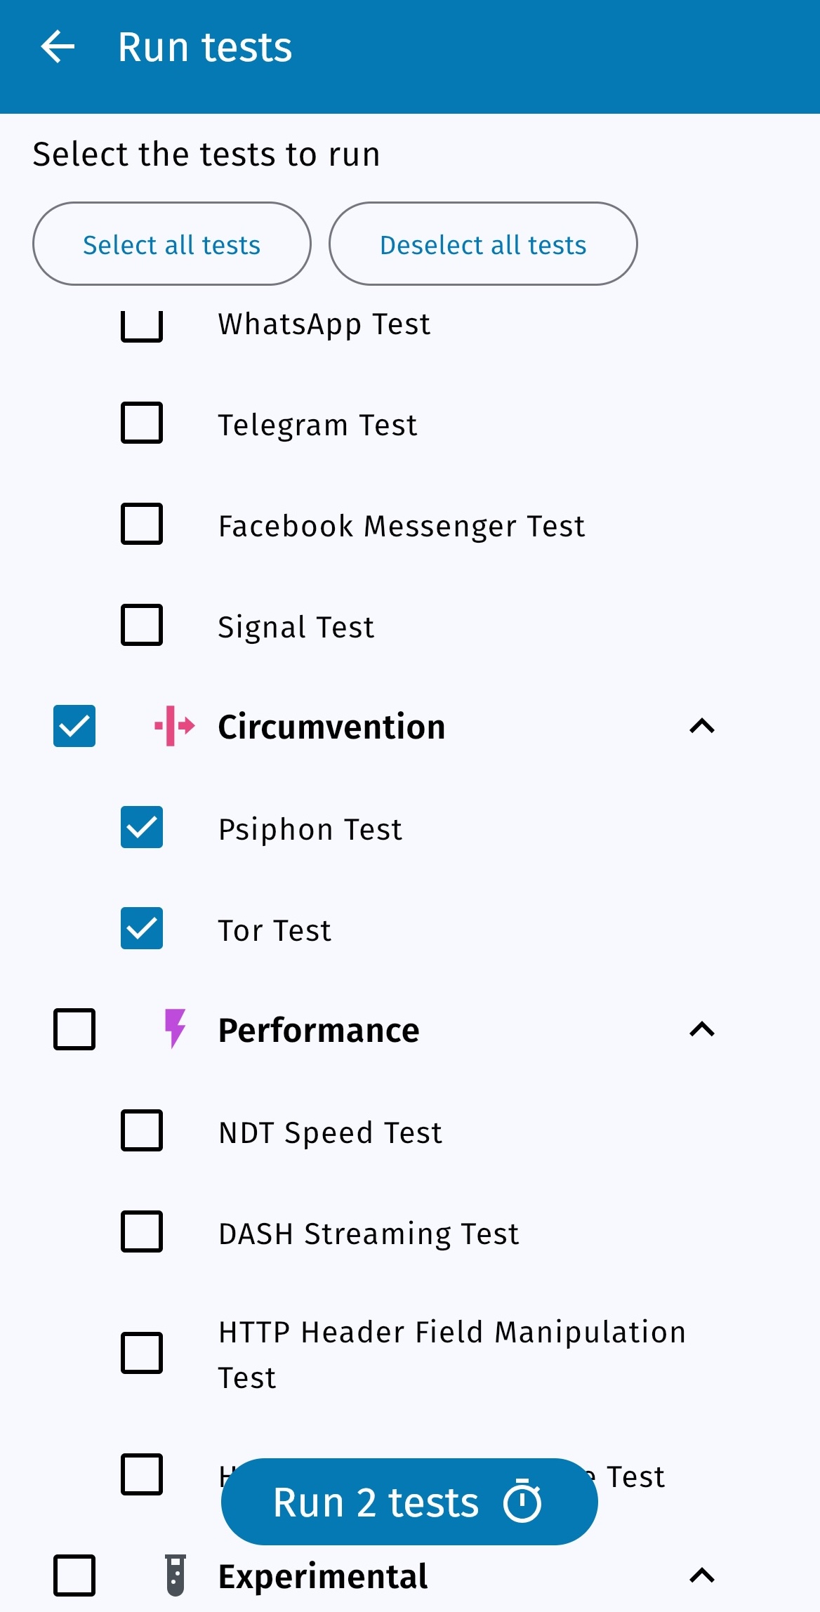
Task: Check the Telegram Test checkbox
Action: click(142, 423)
